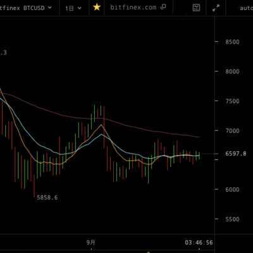Viewport: 253px width, 253px height.
Task: Open the bitfinex.com external link
Action: [x=138, y=8]
